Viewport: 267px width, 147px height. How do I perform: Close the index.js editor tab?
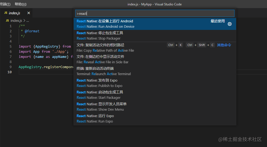coord(29,13)
